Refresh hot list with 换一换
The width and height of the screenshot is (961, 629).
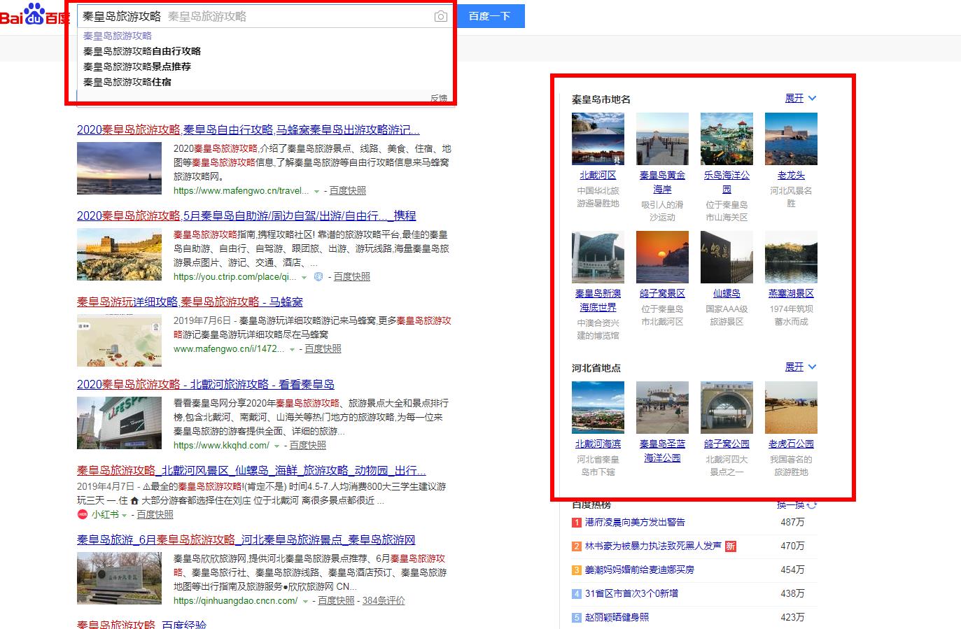pos(797,504)
